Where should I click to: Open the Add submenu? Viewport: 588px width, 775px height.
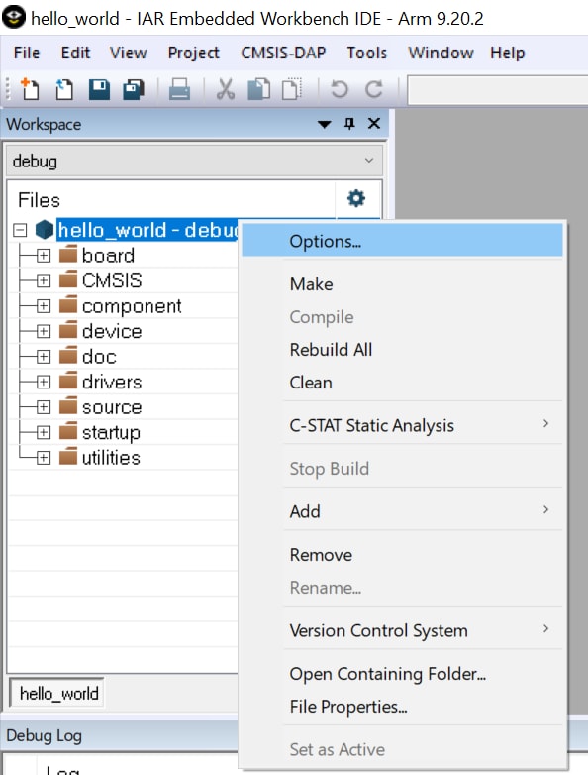point(402,511)
